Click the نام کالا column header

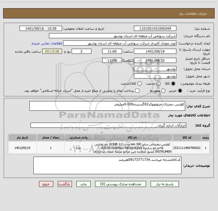(x=132, y=137)
